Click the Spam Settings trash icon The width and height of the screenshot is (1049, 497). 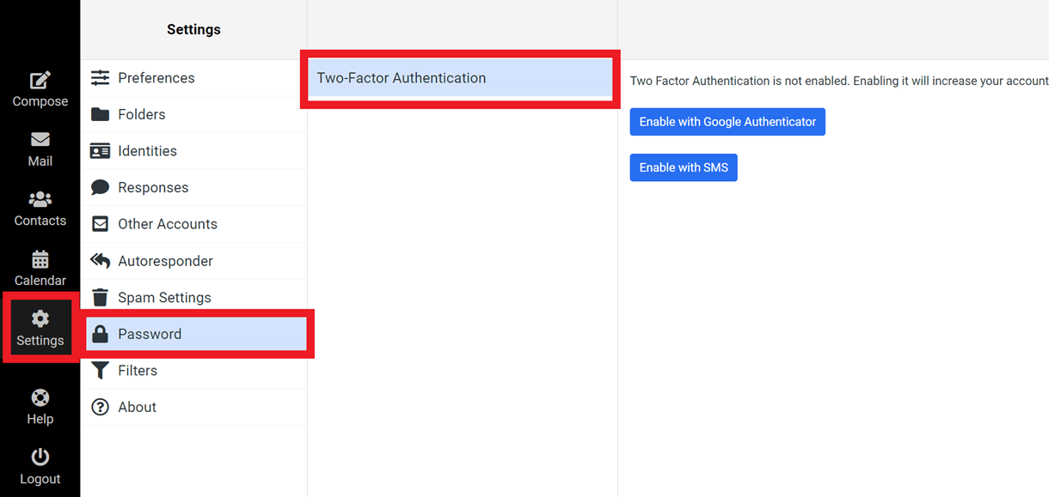[101, 297]
